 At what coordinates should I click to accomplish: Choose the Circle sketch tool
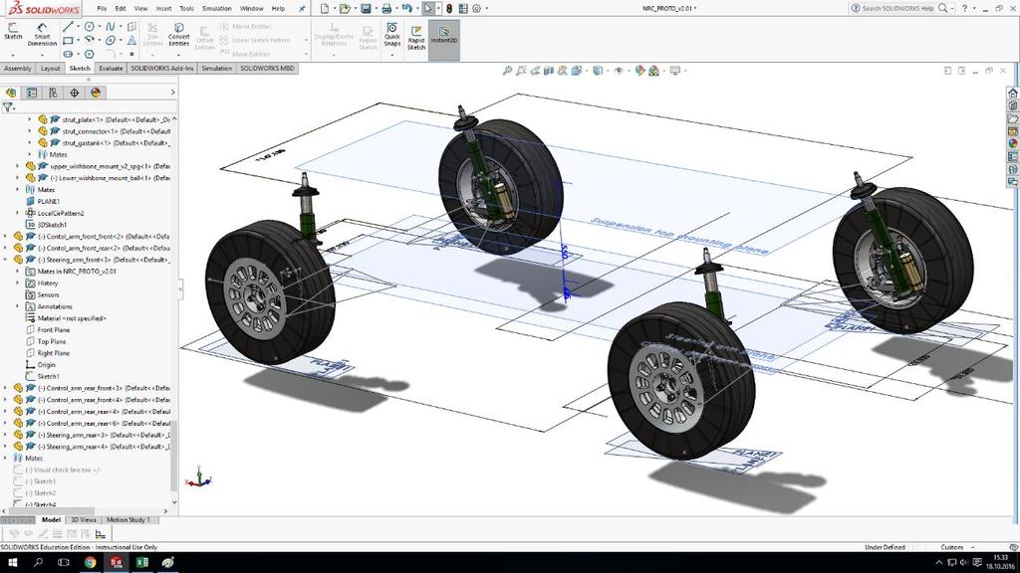[x=89, y=27]
